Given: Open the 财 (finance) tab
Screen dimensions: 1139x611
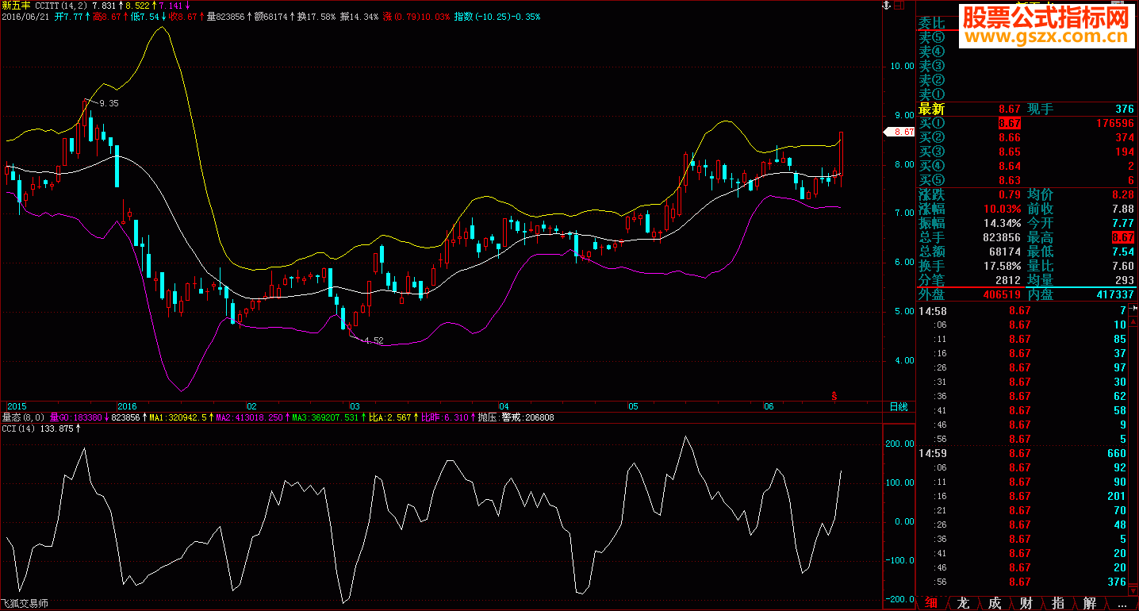Looking at the screenshot, I should coord(1026,603).
